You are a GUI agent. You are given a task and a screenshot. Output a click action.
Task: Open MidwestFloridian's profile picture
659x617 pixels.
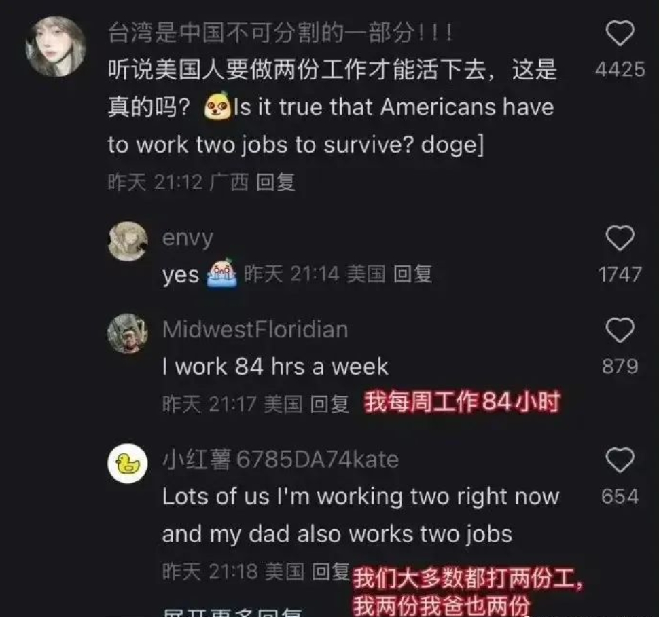coord(128,333)
